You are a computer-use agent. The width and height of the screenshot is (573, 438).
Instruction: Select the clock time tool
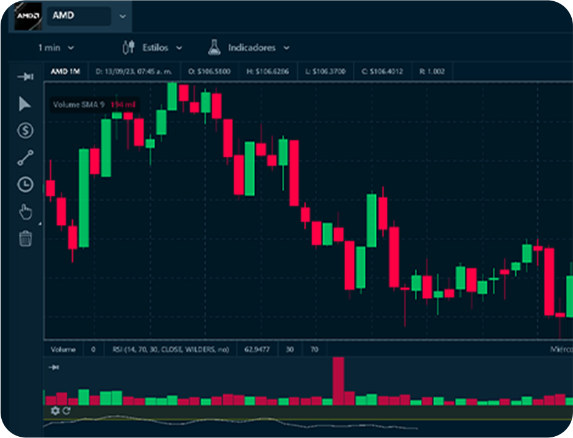click(25, 185)
